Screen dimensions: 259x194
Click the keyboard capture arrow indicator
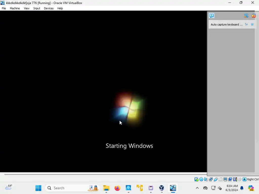tap(245, 179)
